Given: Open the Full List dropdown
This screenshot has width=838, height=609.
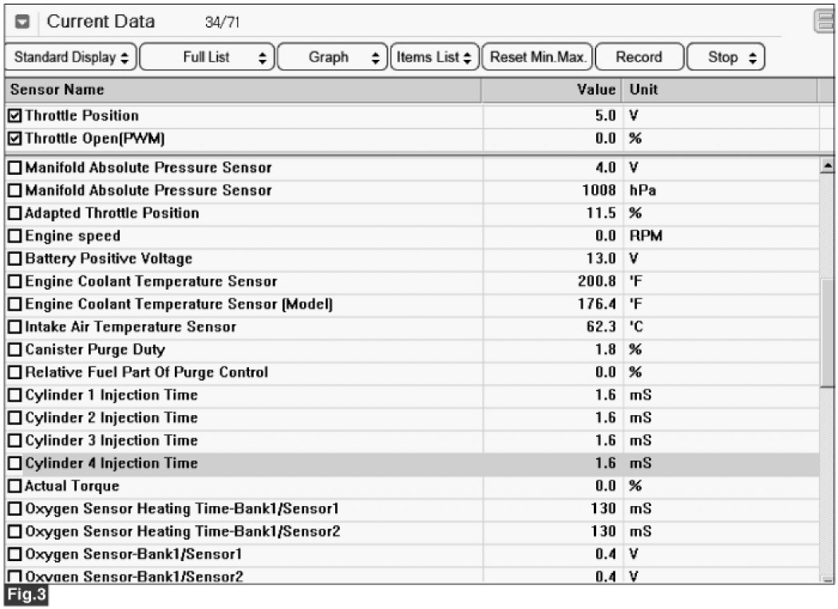Looking at the screenshot, I should pos(208,57).
